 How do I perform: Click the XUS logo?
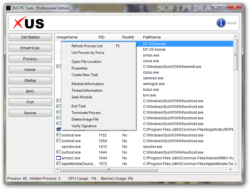29,23
